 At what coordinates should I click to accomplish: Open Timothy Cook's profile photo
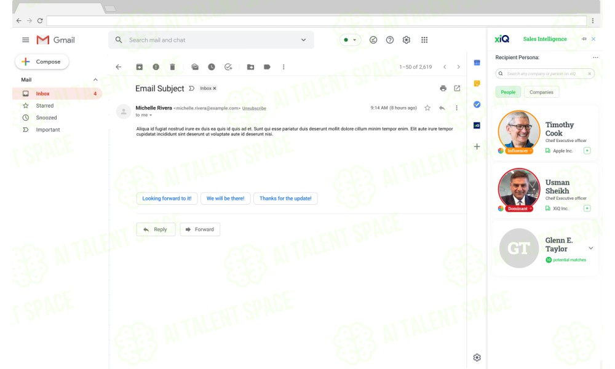[519, 131]
